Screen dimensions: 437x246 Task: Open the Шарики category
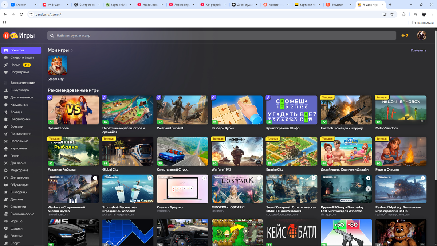pyautogui.click(x=16, y=229)
